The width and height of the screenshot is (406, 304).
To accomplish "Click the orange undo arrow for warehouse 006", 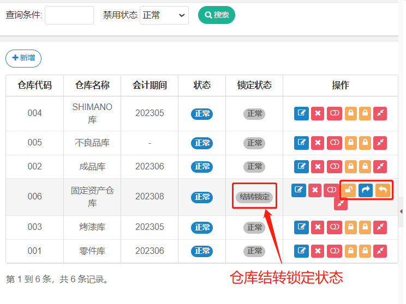I will click(383, 190).
